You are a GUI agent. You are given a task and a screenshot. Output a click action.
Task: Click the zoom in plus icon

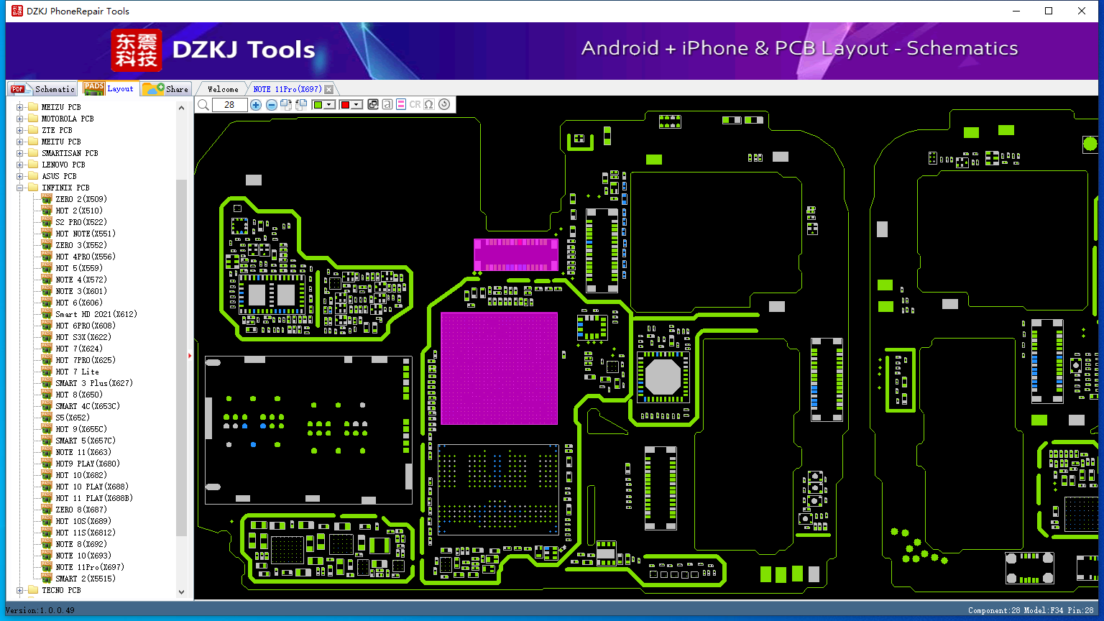[256, 104]
